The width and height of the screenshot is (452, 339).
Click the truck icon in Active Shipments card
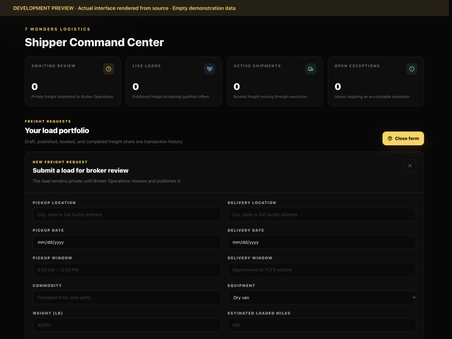pos(311,69)
